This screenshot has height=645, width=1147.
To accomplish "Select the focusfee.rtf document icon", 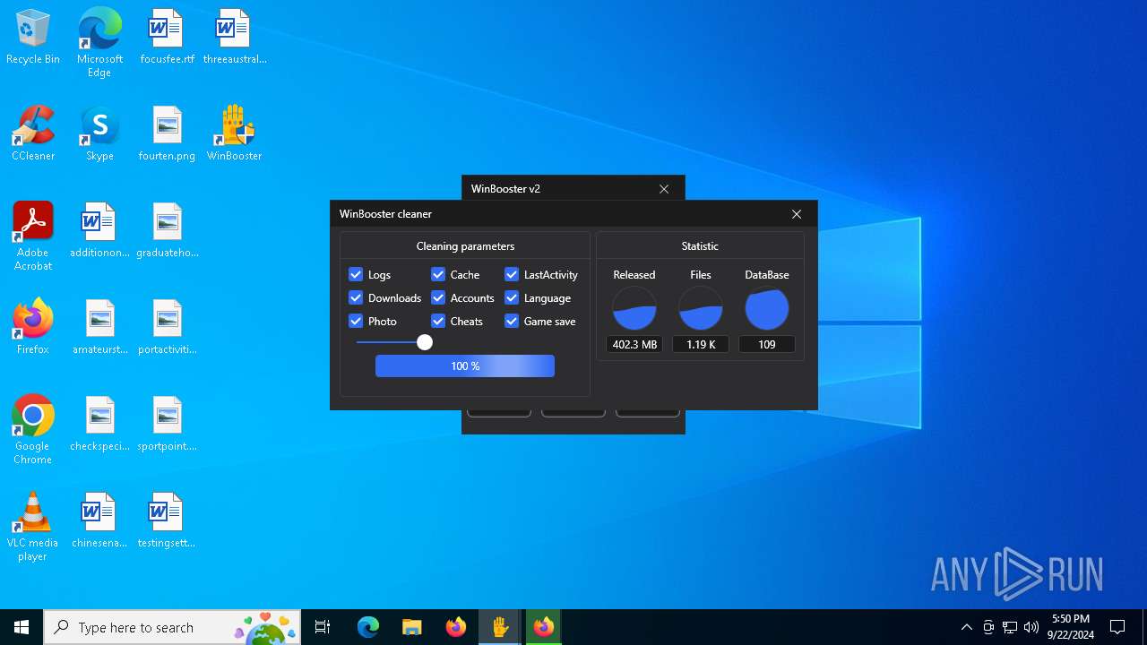I will pyautogui.click(x=167, y=38).
